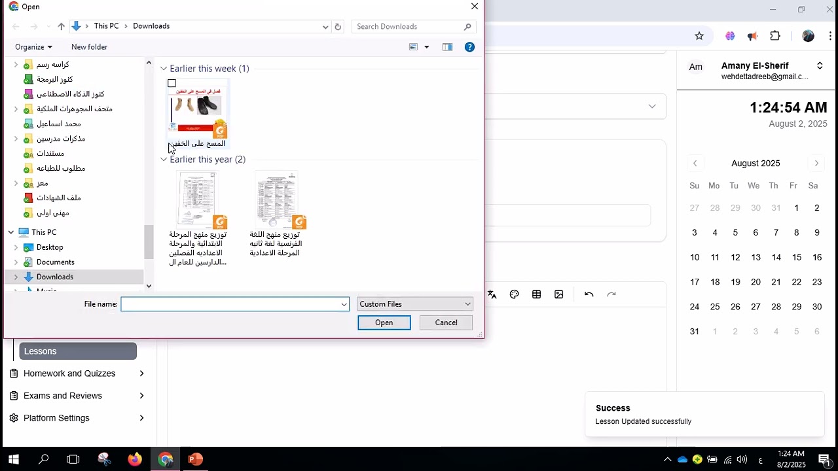Open the مستندات folder in tree

point(50,154)
